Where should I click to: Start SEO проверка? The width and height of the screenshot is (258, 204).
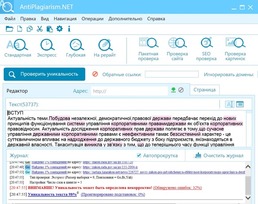[x=206, y=49]
